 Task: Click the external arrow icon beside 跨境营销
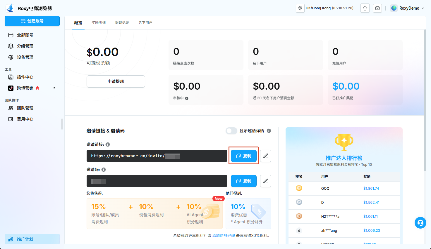(54, 88)
